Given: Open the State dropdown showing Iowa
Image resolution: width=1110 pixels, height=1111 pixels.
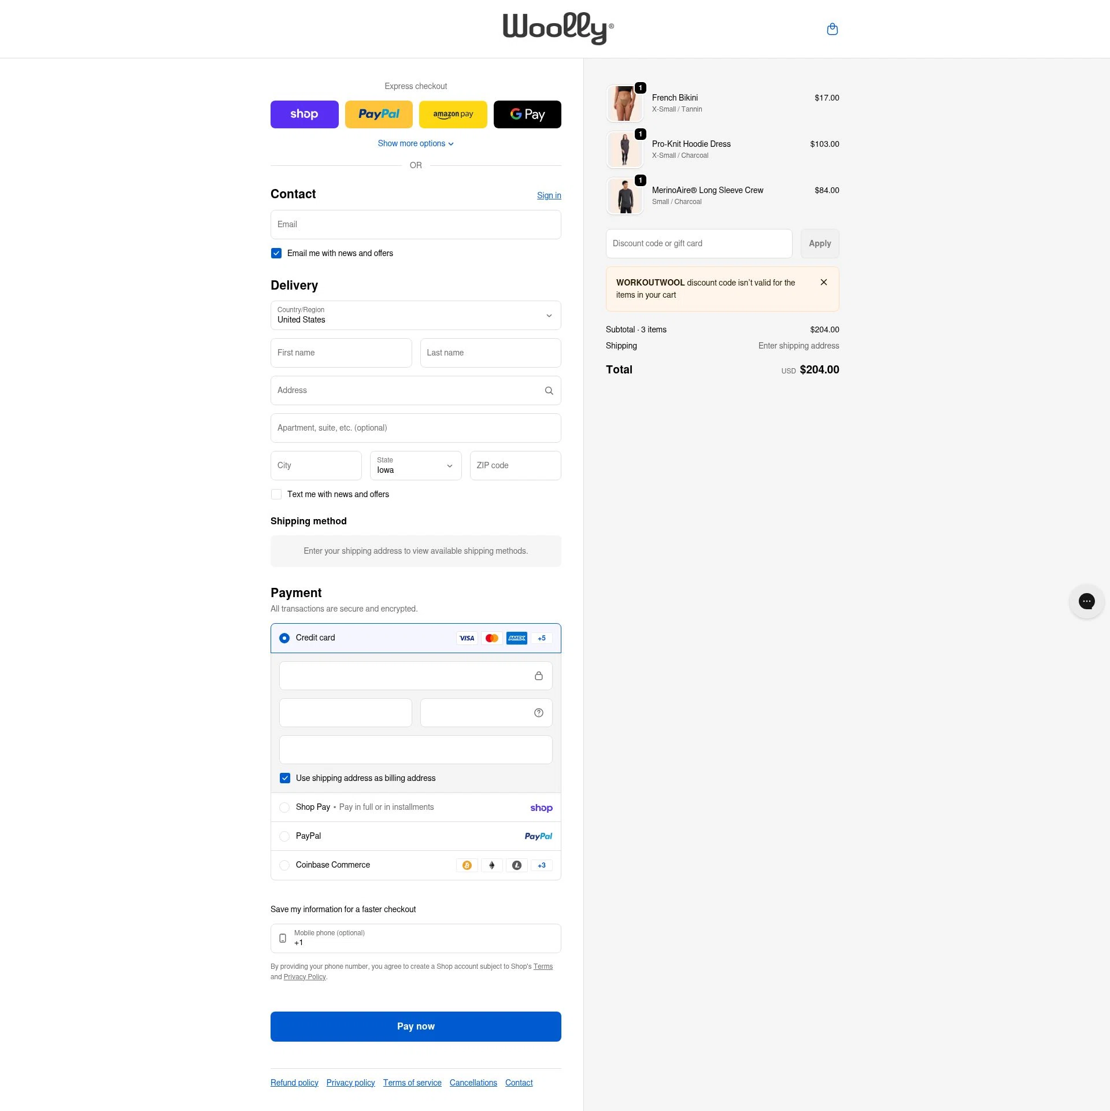Looking at the screenshot, I should click(x=415, y=465).
